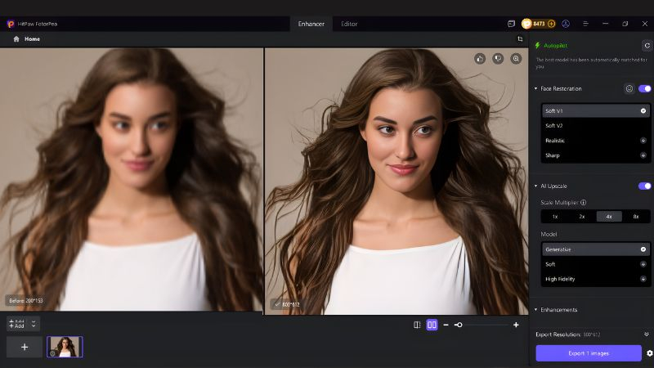Zoom out with the minus icon
654x368 pixels.
446,325
